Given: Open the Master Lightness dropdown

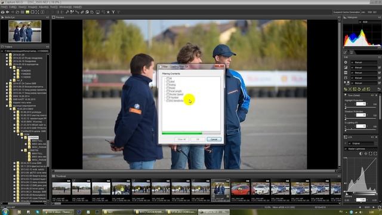Looking at the screenshot, I should point(360,149).
